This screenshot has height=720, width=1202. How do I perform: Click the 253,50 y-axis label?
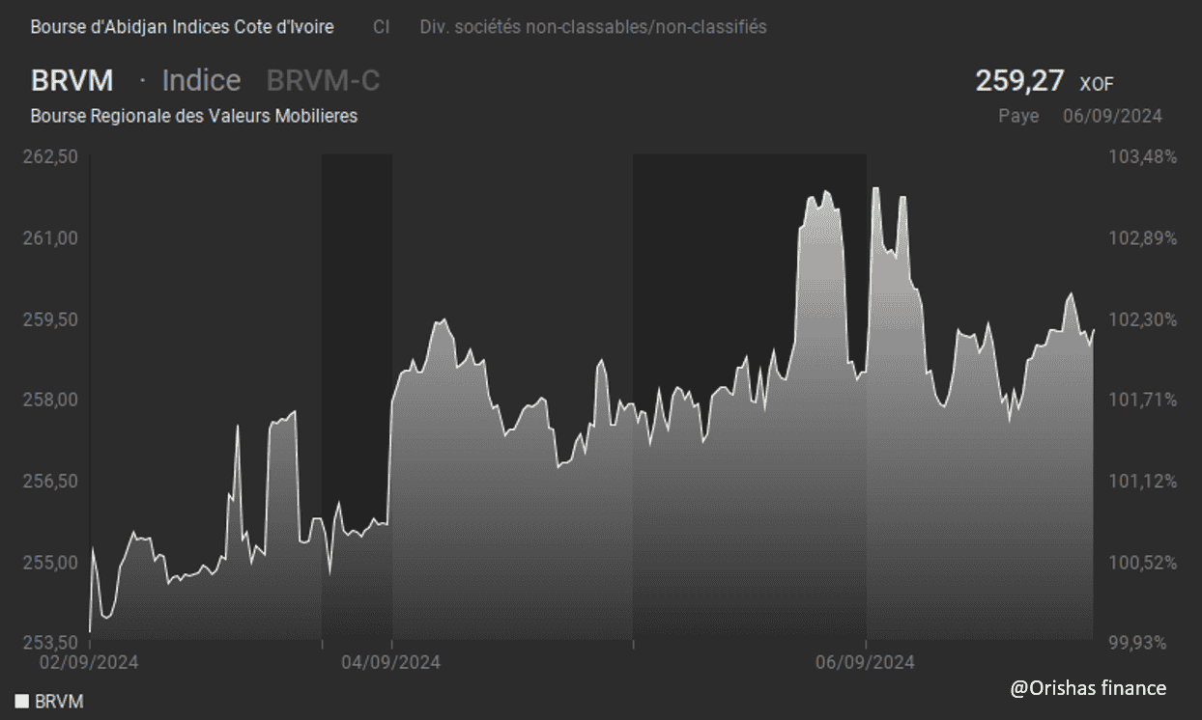(x=50, y=642)
